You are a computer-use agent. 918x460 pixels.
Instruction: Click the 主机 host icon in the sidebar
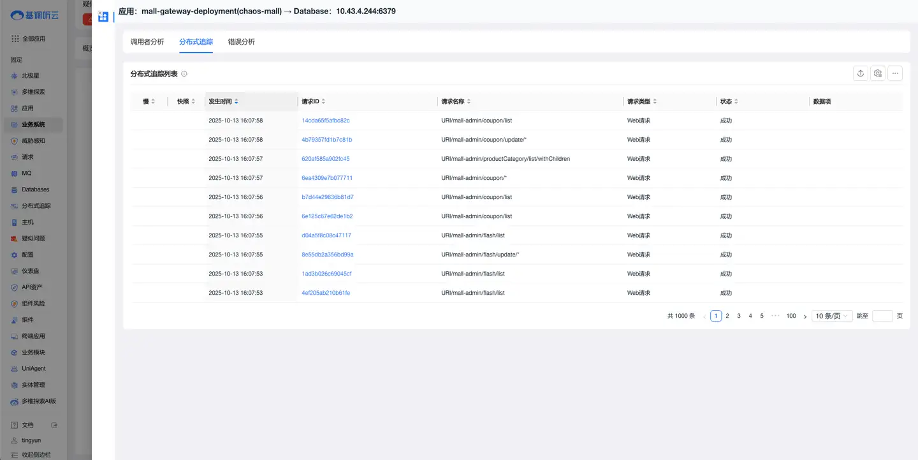(15, 222)
